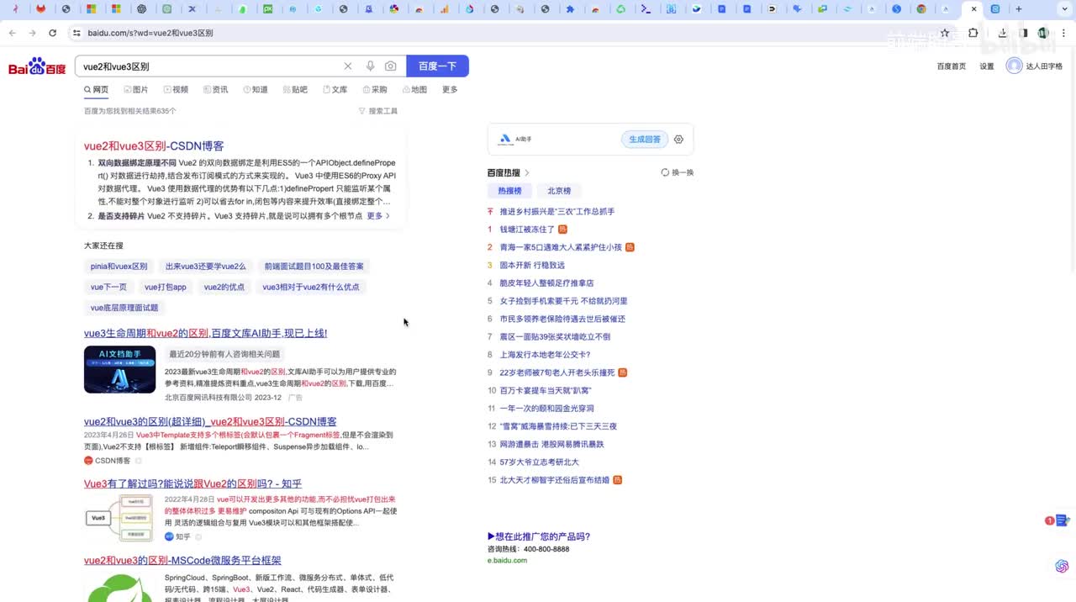Open AI assistant settings gear icon
This screenshot has width=1076, height=602.
point(678,140)
